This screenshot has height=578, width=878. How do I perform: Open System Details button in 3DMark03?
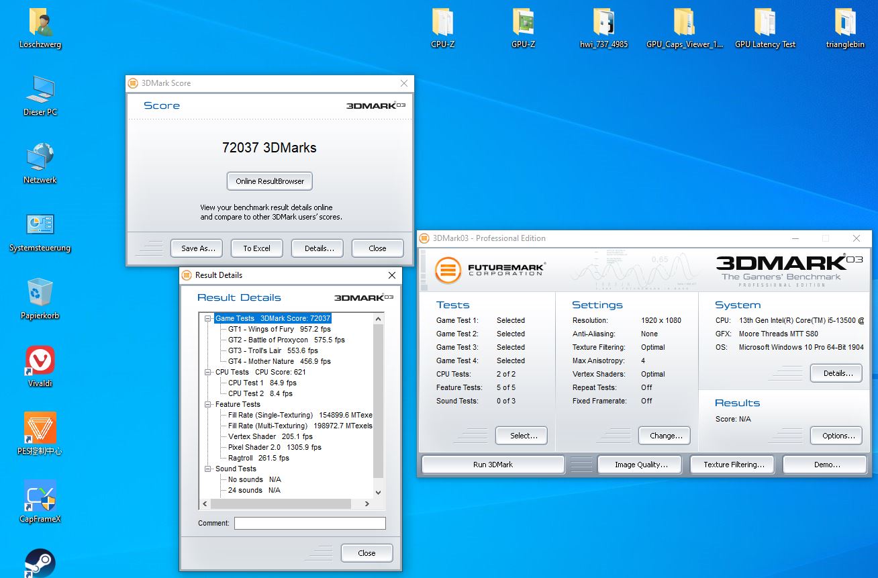click(836, 373)
